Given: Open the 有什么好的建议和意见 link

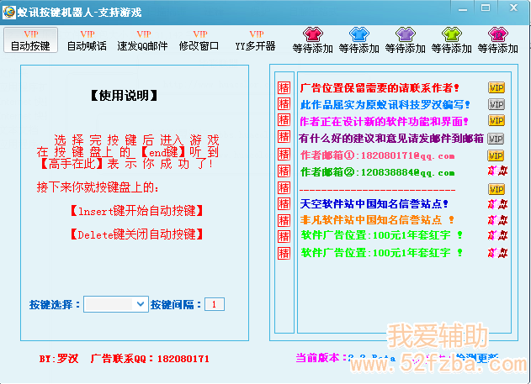Looking at the screenshot, I should [x=390, y=139].
